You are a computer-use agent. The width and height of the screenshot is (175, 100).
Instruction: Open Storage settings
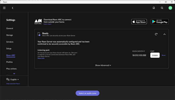coord(9,35)
